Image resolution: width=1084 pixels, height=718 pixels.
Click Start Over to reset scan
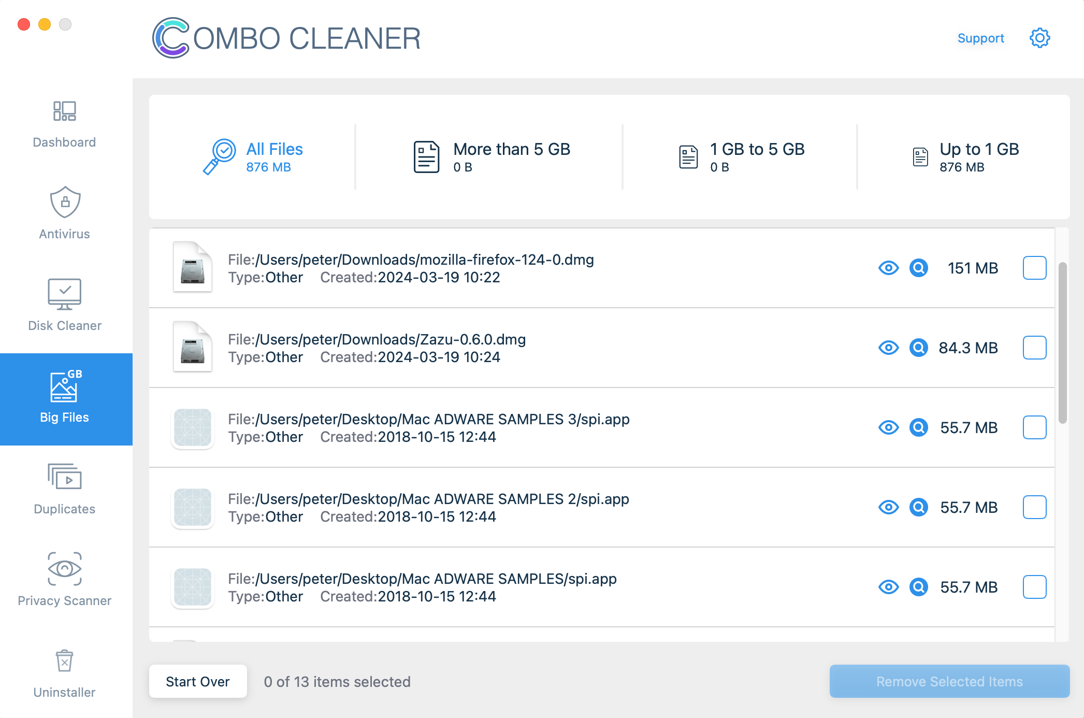click(x=197, y=682)
